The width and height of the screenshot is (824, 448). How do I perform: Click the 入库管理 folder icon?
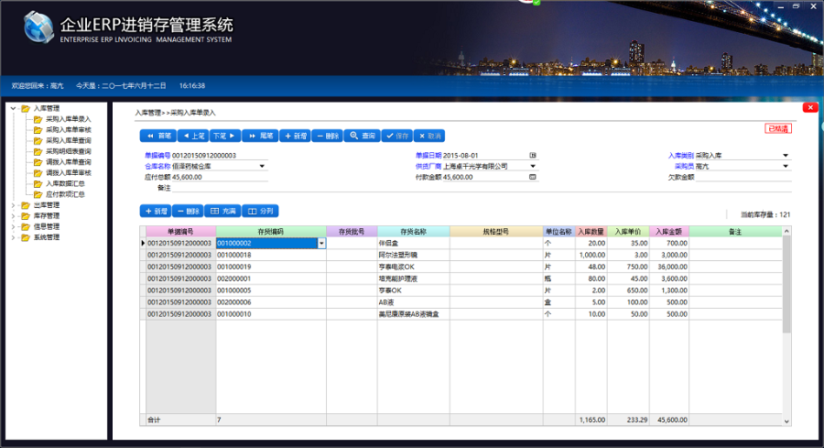(x=26, y=108)
